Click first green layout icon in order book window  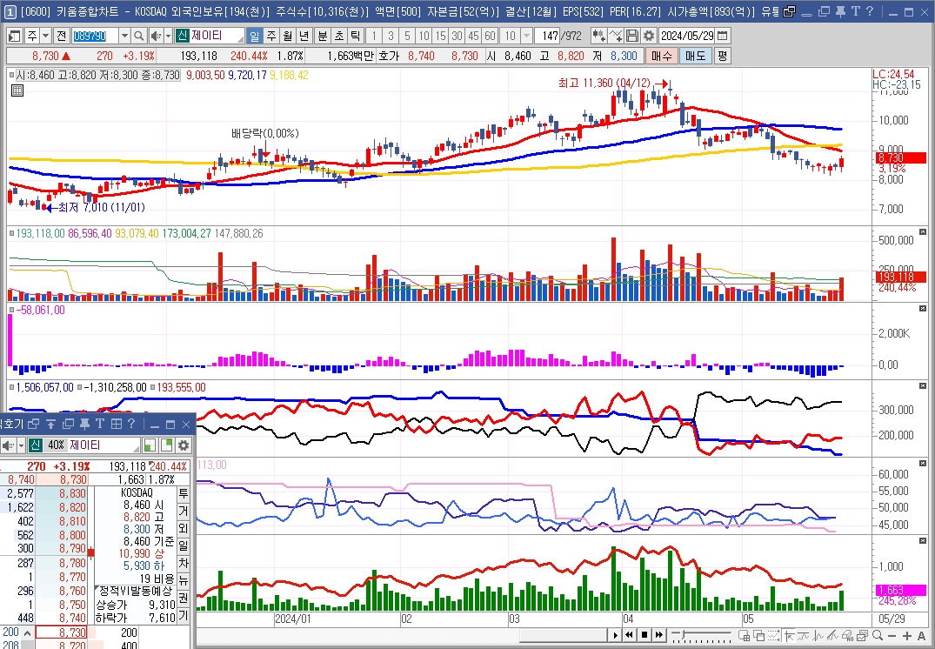pyautogui.click(x=150, y=445)
